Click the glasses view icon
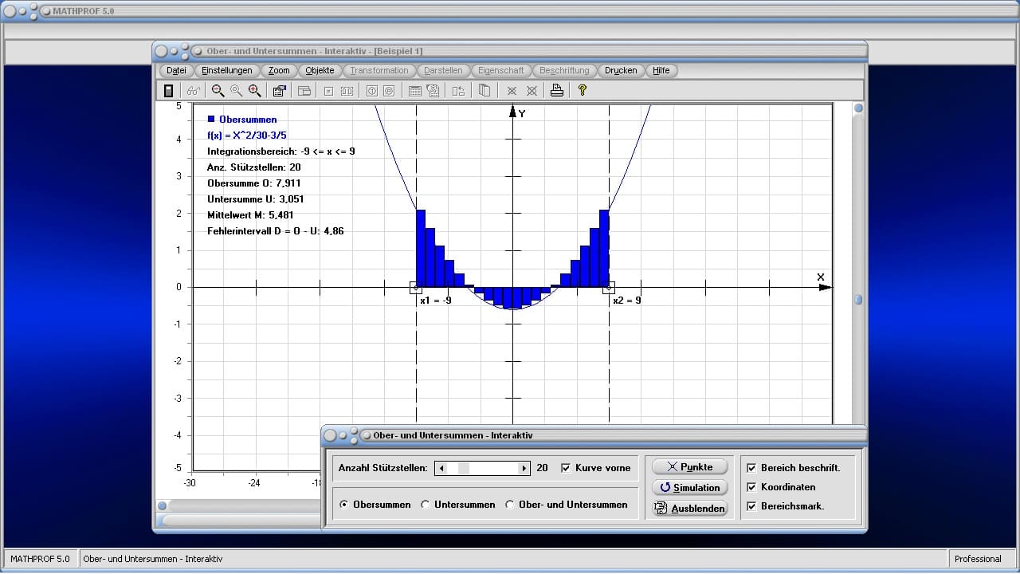This screenshot has width=1020, height=574. click(194, 91)
